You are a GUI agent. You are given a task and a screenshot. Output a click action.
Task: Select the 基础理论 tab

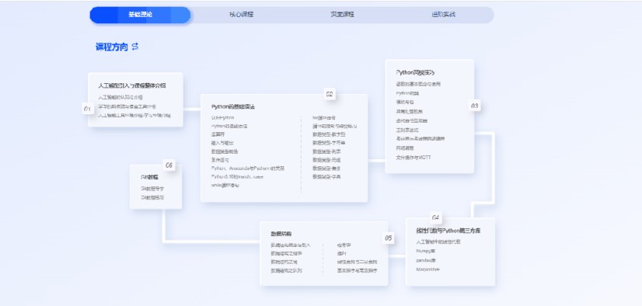(x=140, y=15)
